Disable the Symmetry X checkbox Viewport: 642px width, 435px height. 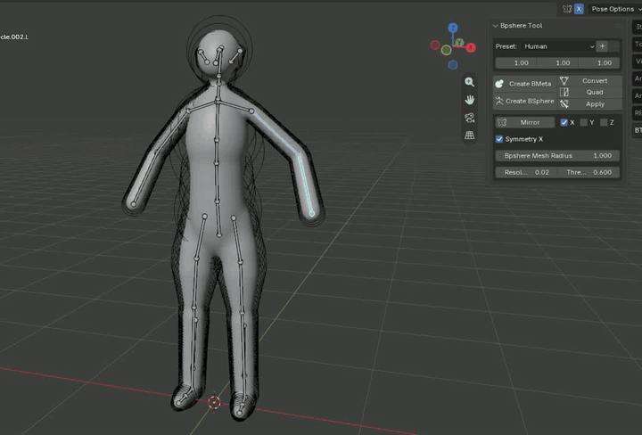click(499, 139)
